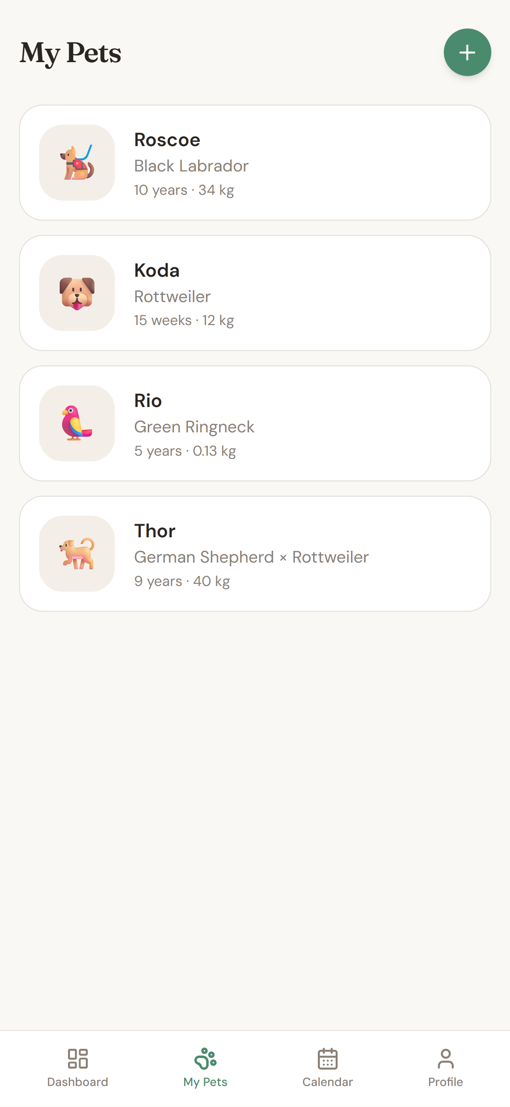Viewport: 510px width, 1107px height.
Task: Switch to the Calendar tab label
Action: [328, 1082]
